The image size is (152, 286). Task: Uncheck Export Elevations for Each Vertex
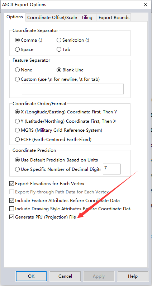[x=47, y=184]
